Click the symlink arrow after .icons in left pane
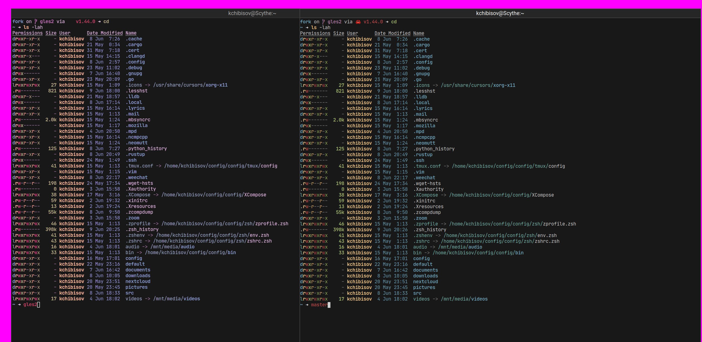702x342 pixels. pos(148,85)
